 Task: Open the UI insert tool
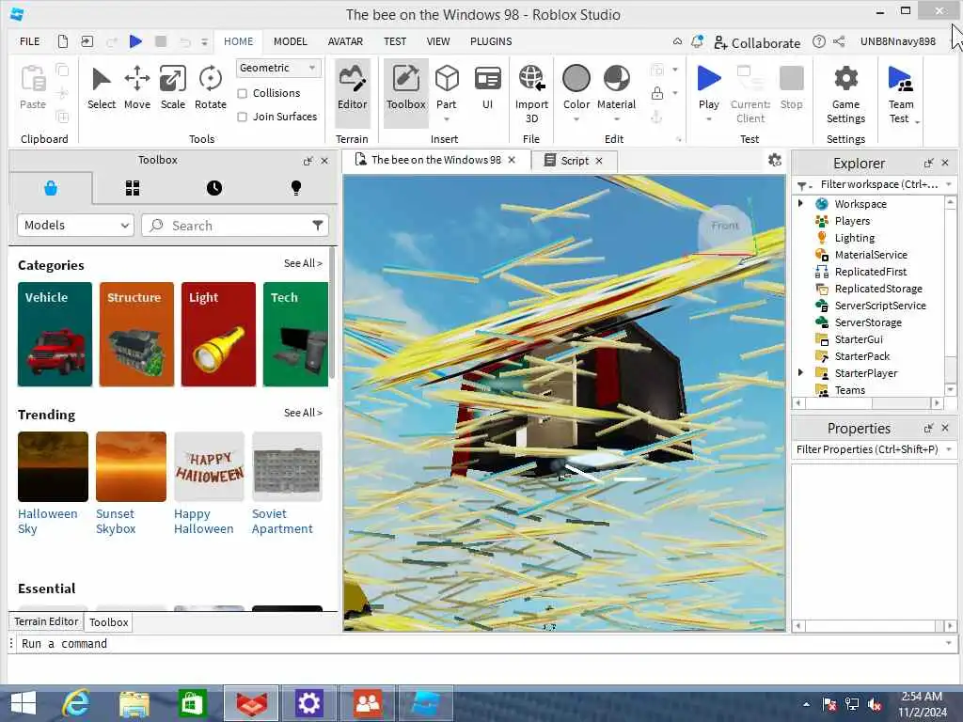tap(488, 88)
